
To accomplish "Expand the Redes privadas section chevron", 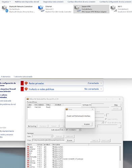I will 101,83.
